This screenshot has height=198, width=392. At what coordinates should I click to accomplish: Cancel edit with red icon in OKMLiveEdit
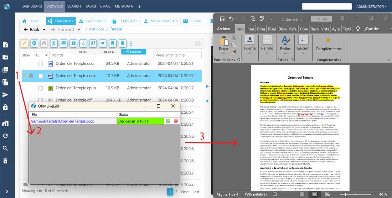tap(176, 121)
